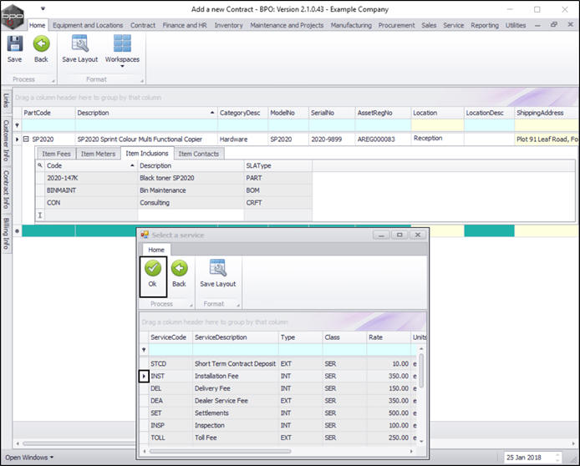Open the Customer Info side panel

[6, 141]
